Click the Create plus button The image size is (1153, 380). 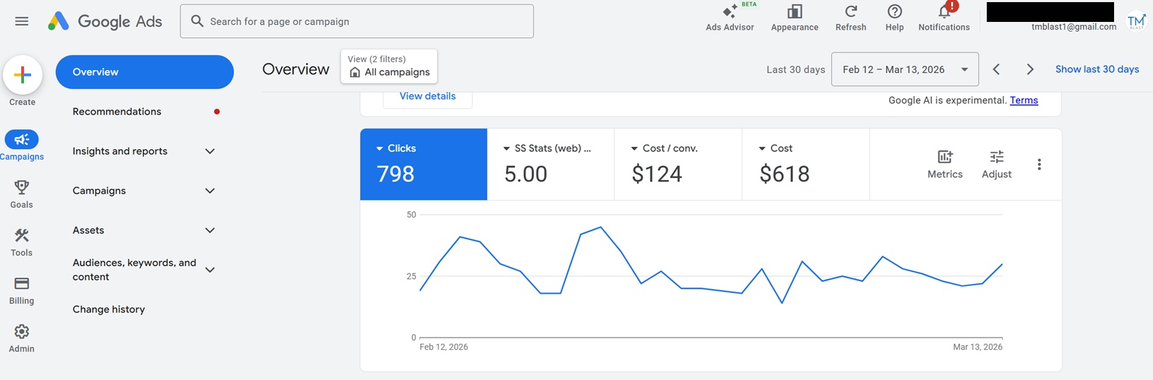[23, 75]
